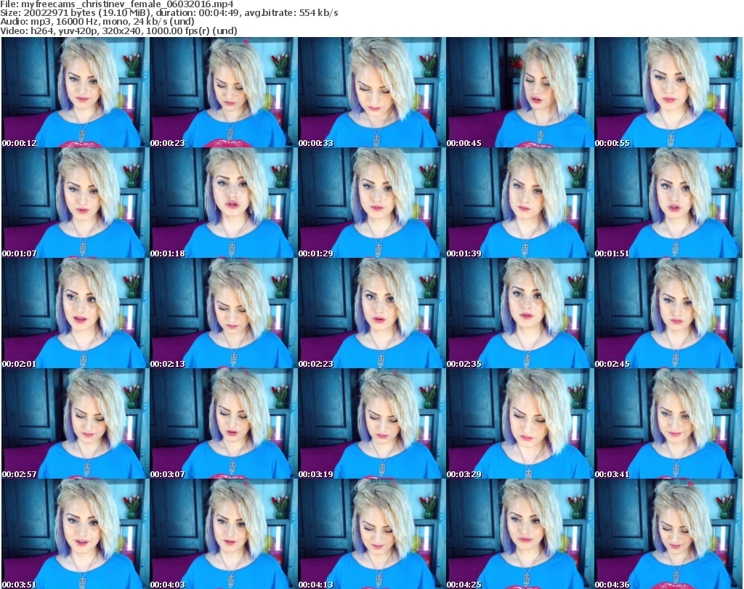Open the frame at 00:01:51

pos(668,203)
